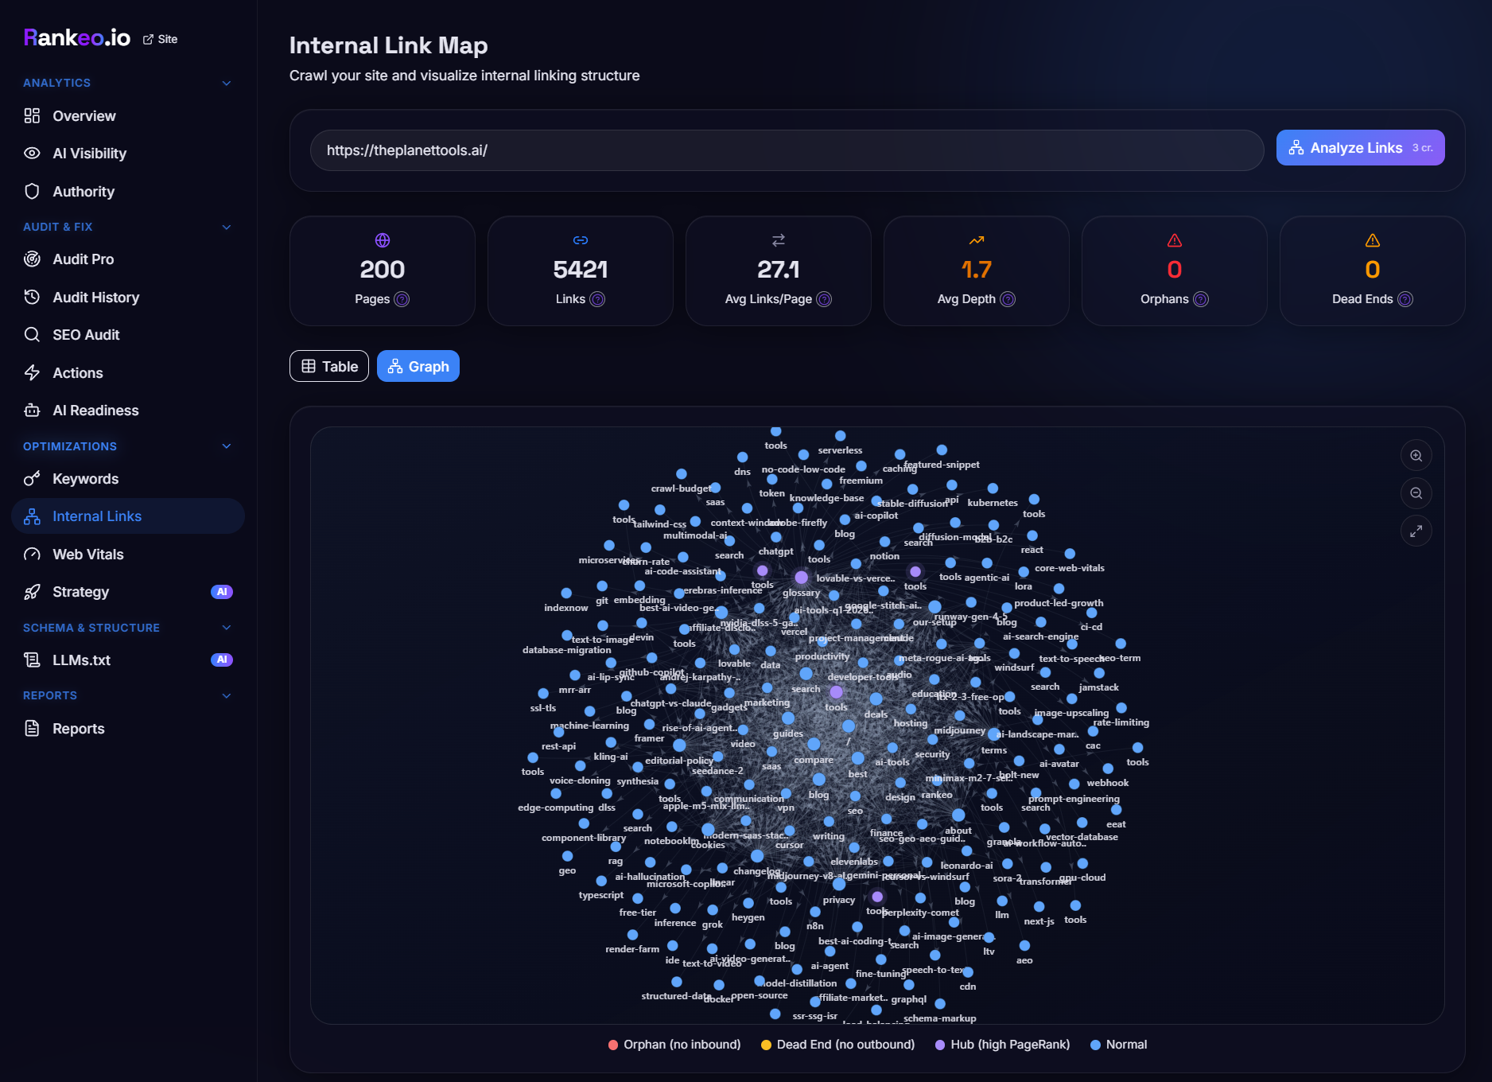Collapse the Analytics section
Viewport: 1492px width, 1082px height.
point(227,83)
